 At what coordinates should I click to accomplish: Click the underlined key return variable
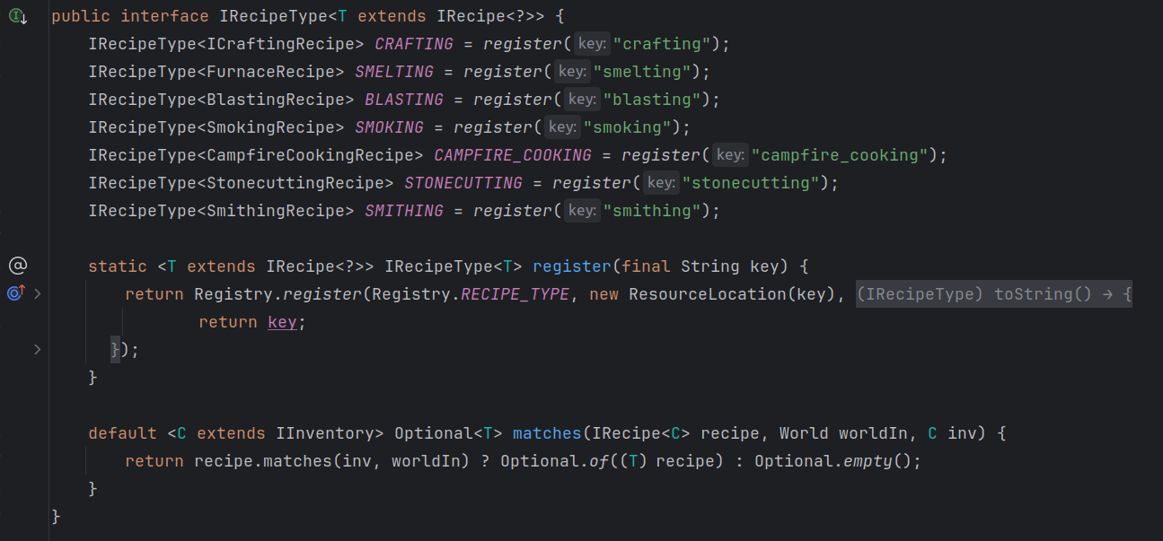(282, 322)
